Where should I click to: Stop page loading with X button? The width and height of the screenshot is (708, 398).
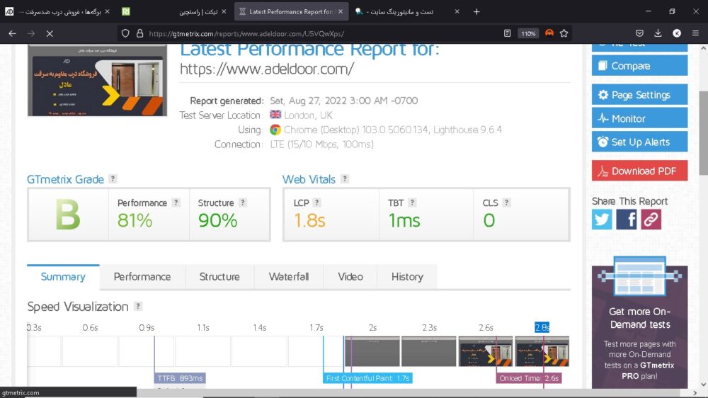(x=50, y=33)
